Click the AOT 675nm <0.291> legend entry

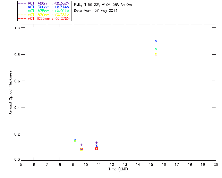[44, 11]
